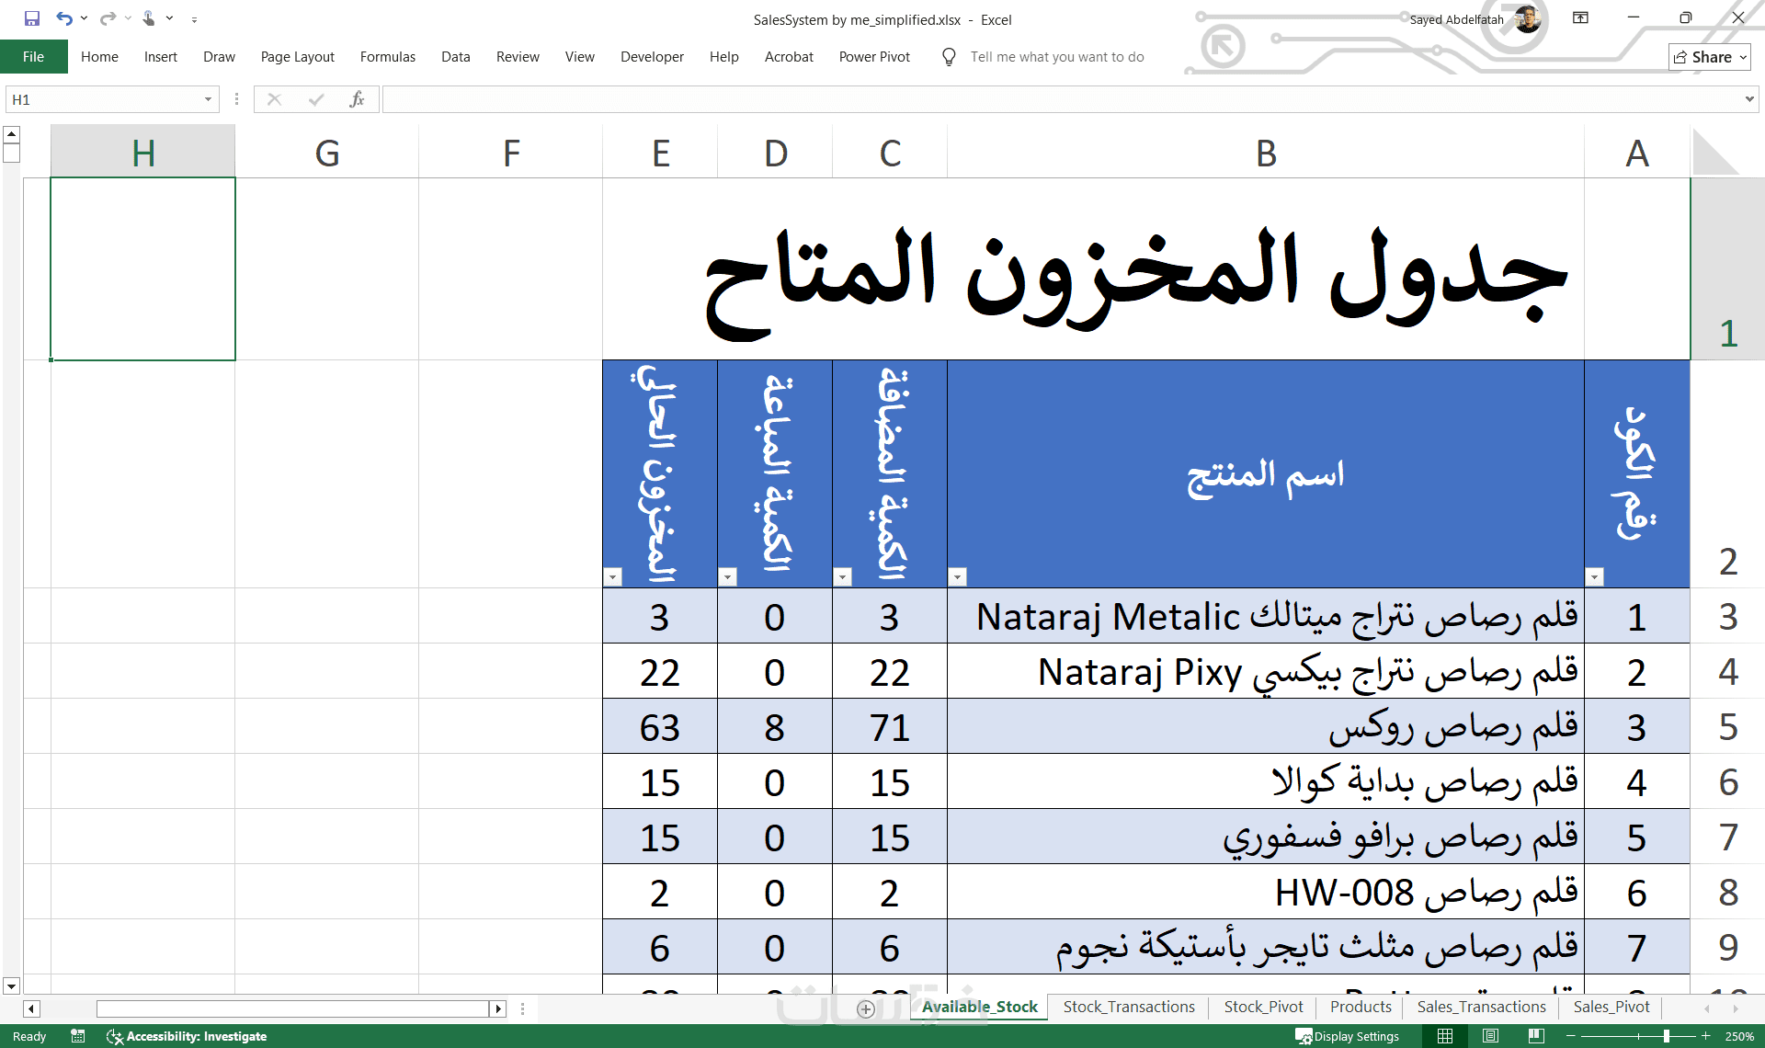Switch to Page Break Preview icon
The height and width of the screenshot is (1048, 1765).
pos(1535,1036)
